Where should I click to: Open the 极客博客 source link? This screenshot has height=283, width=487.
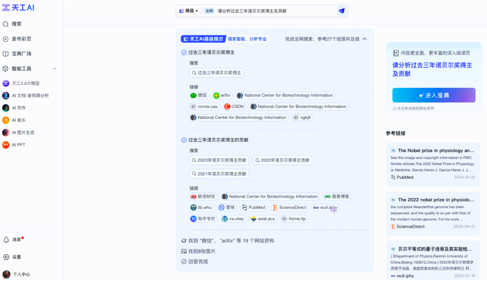point(337,197)
